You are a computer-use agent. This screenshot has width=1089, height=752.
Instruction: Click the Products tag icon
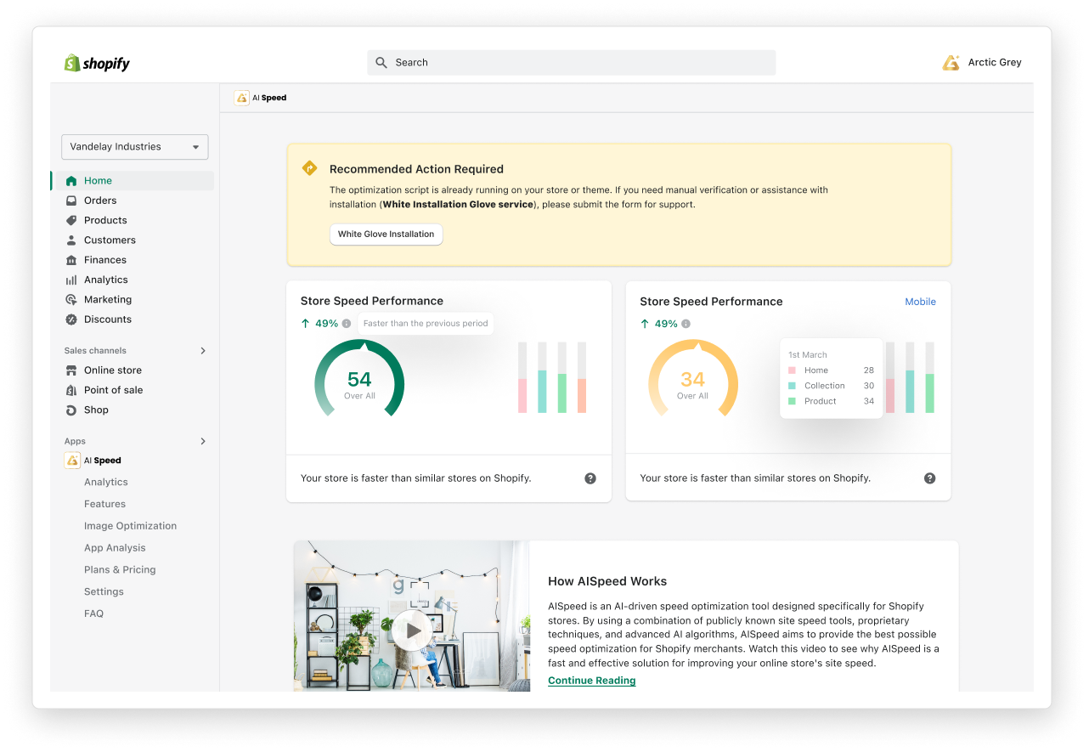(x=71, y=220)
